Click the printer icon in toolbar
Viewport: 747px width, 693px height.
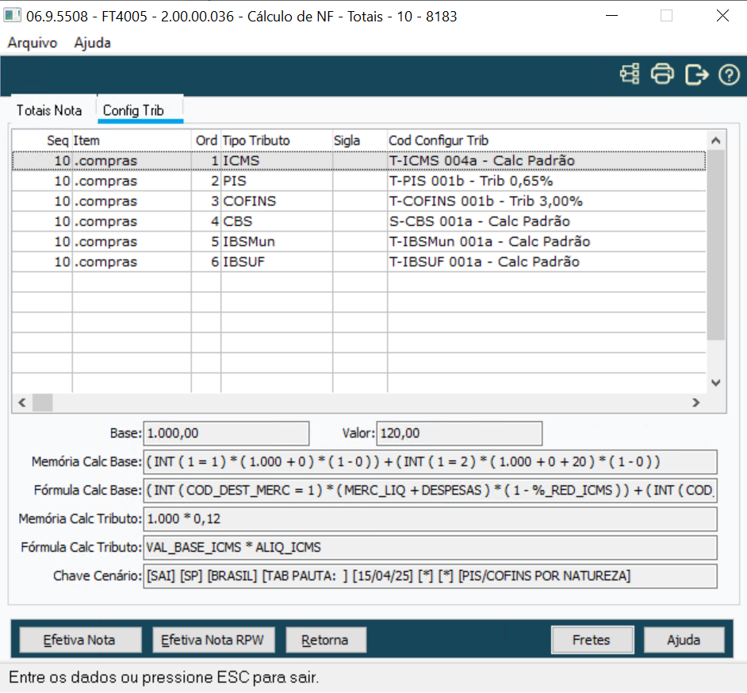click(x=662, y=75)
